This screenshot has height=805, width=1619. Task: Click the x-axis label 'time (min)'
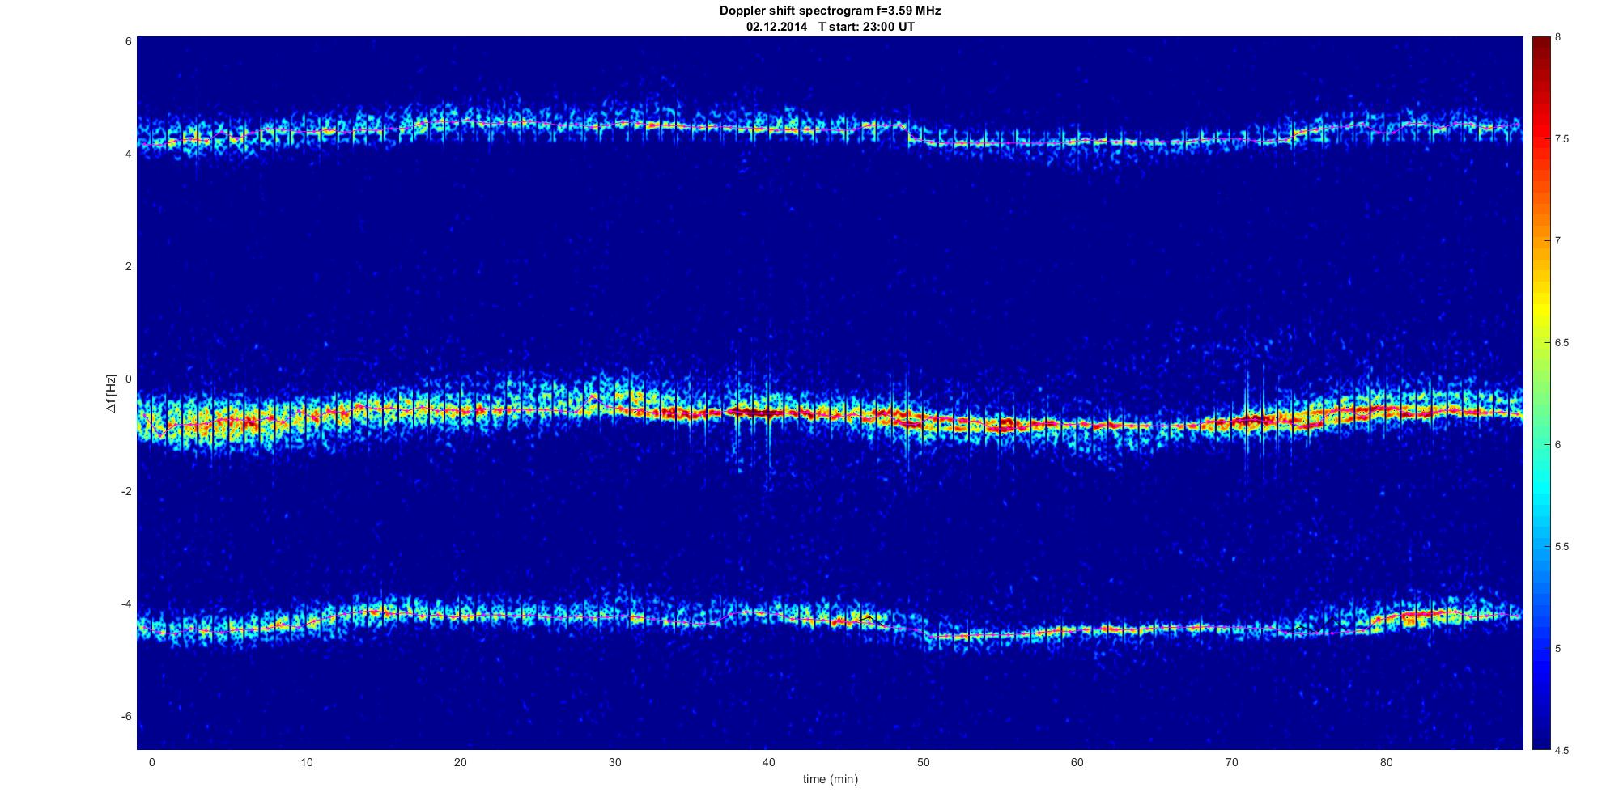(x=830, y=779)
